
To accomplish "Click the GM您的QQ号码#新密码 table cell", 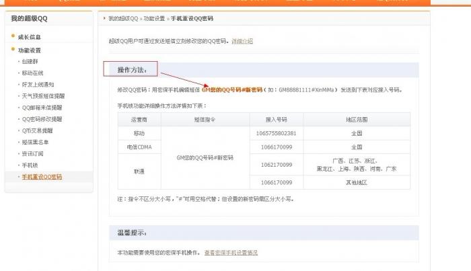I will [x=205, y=157].
